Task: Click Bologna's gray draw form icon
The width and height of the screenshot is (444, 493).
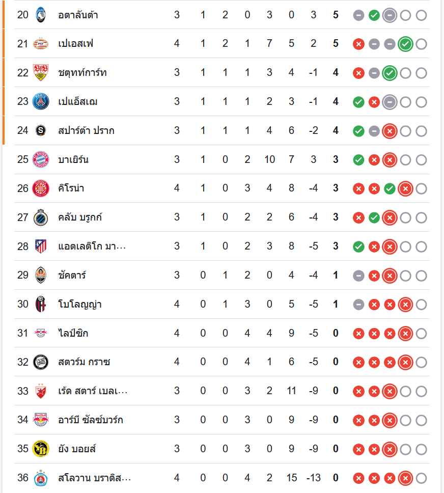Action: [358, 305]
